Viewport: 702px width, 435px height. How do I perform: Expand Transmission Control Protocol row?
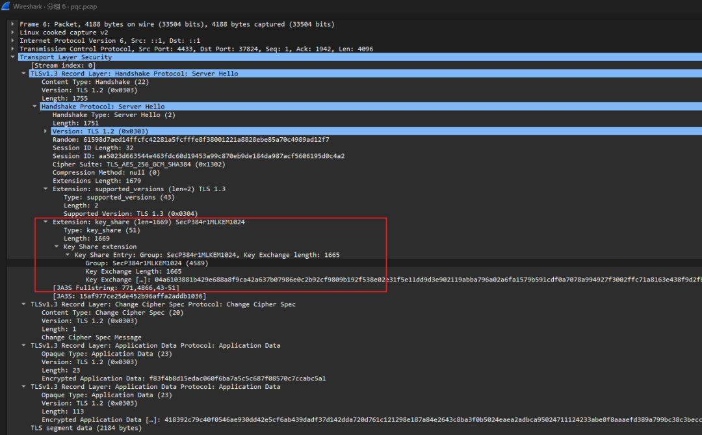point(12,49)
